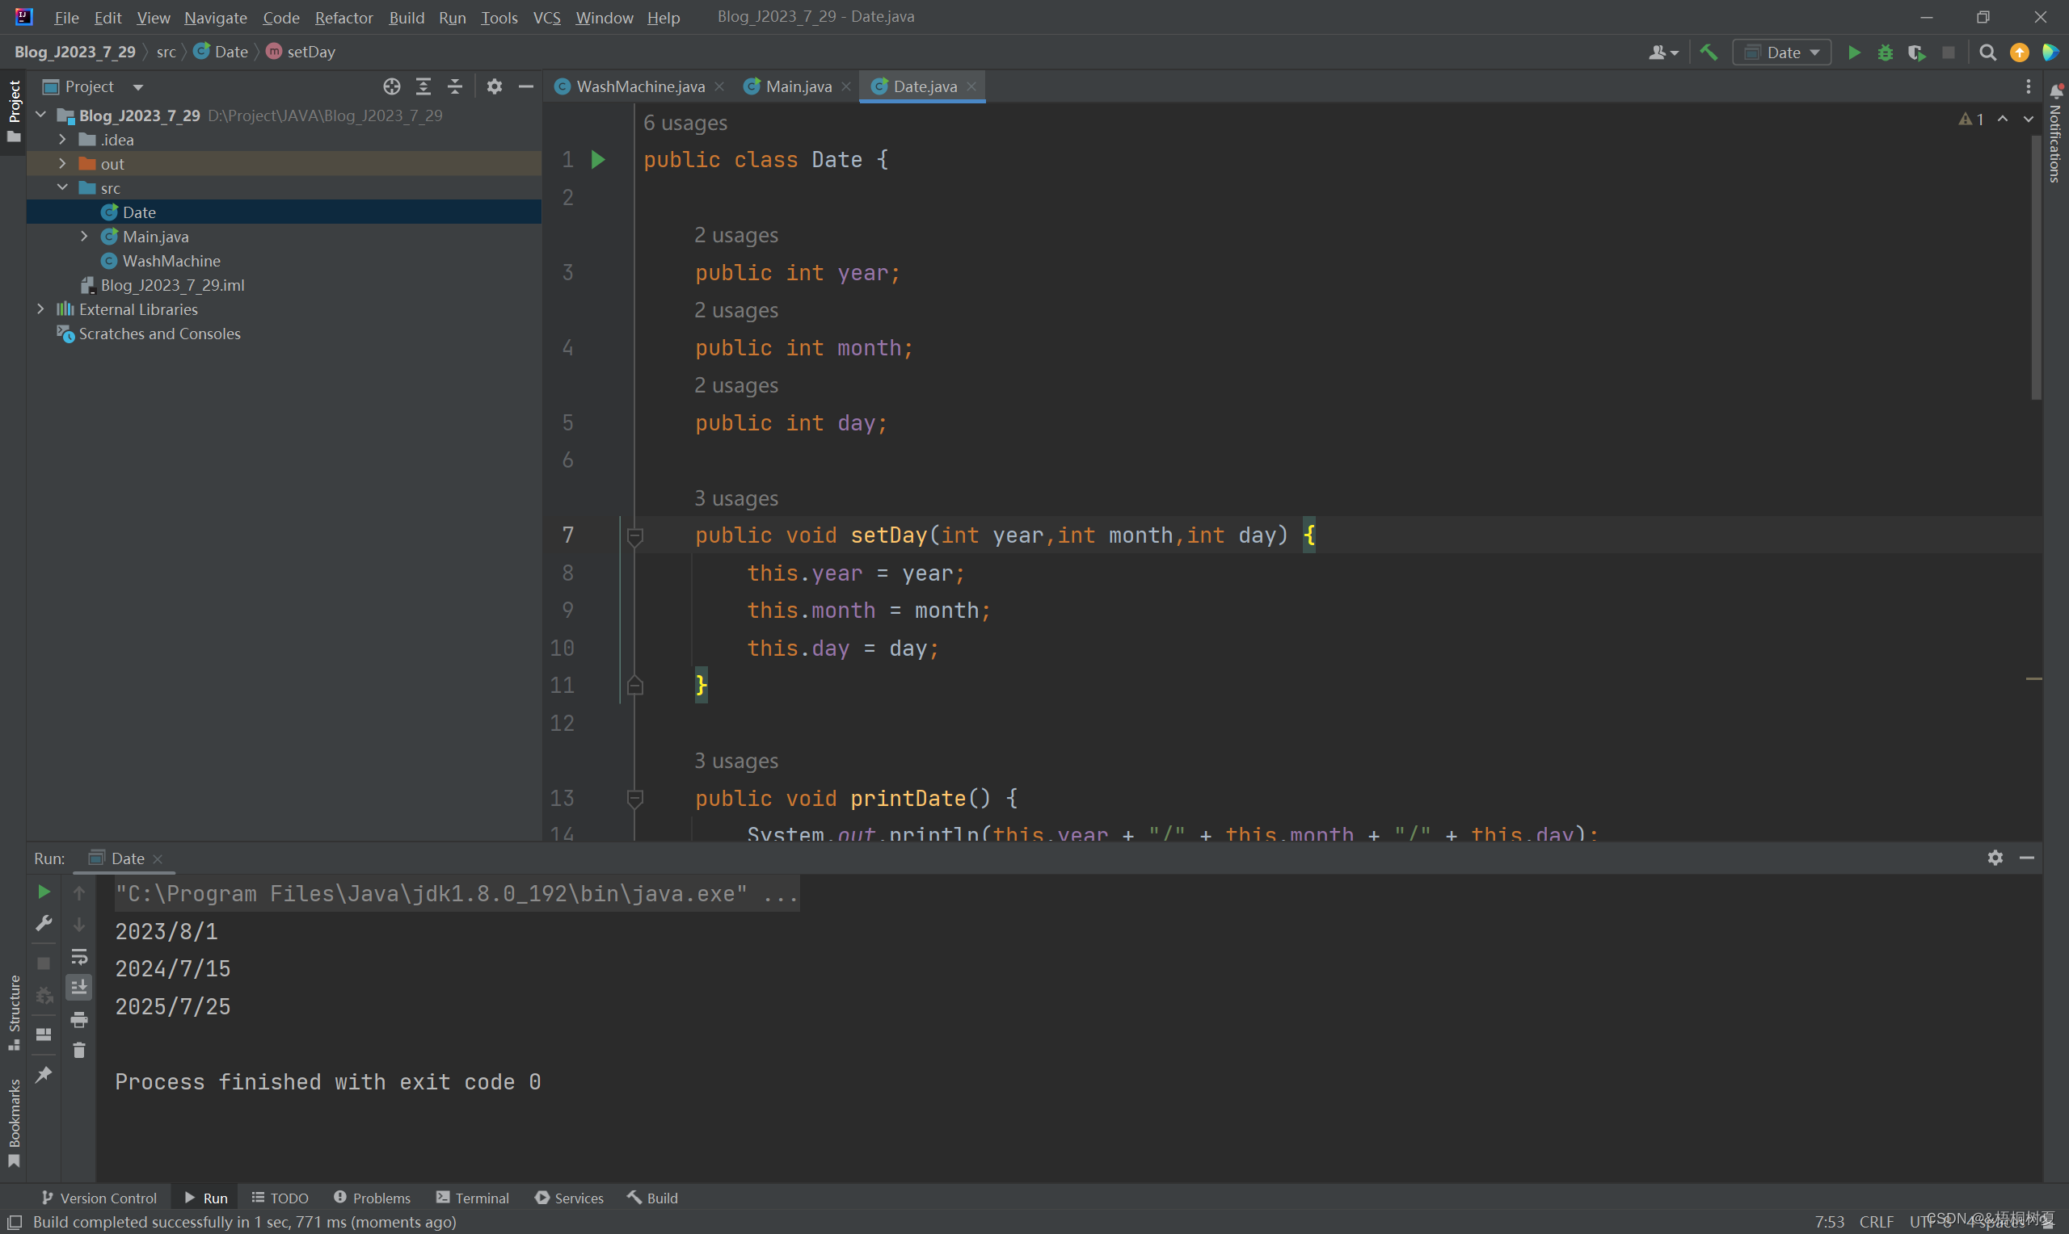This screenshot has width=2069, height=1234.
Task: Collapse the src folder
Action: [62, 187]
